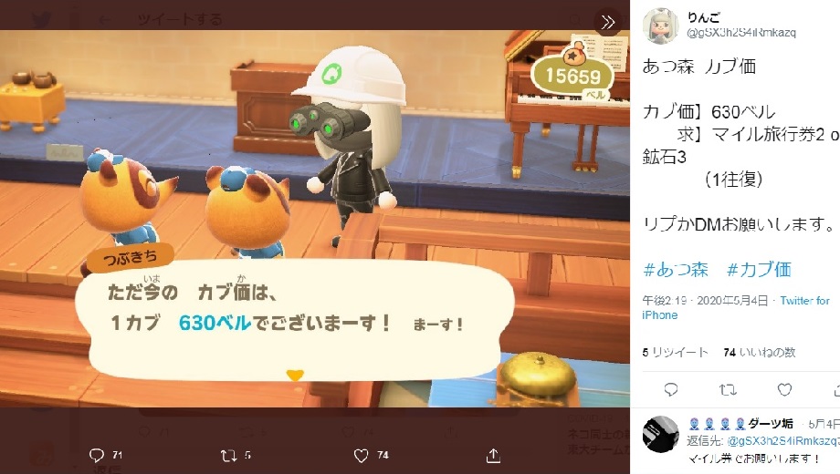Open @gSX3h2S4iRmkazq handle link
Image resolution: width=840 pixels, height=474 pixels.
740,33
